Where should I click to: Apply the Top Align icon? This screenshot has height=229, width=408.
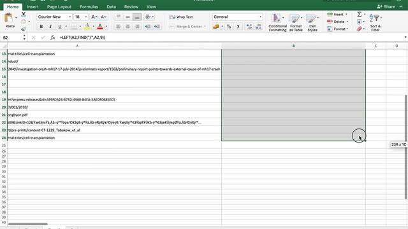tap(119, 17)
